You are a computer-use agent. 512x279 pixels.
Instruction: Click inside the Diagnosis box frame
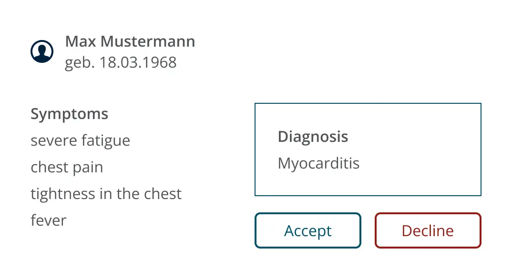[368, 149]
